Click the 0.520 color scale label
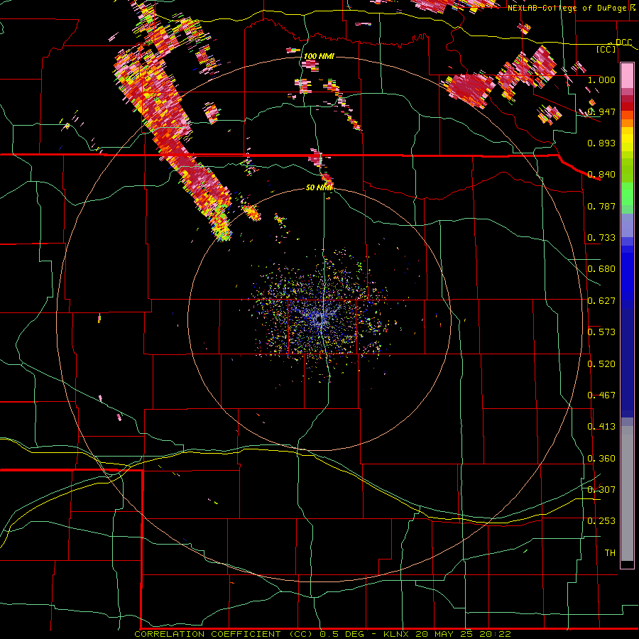Screen dimensions: 639x639 coord(601,364)
